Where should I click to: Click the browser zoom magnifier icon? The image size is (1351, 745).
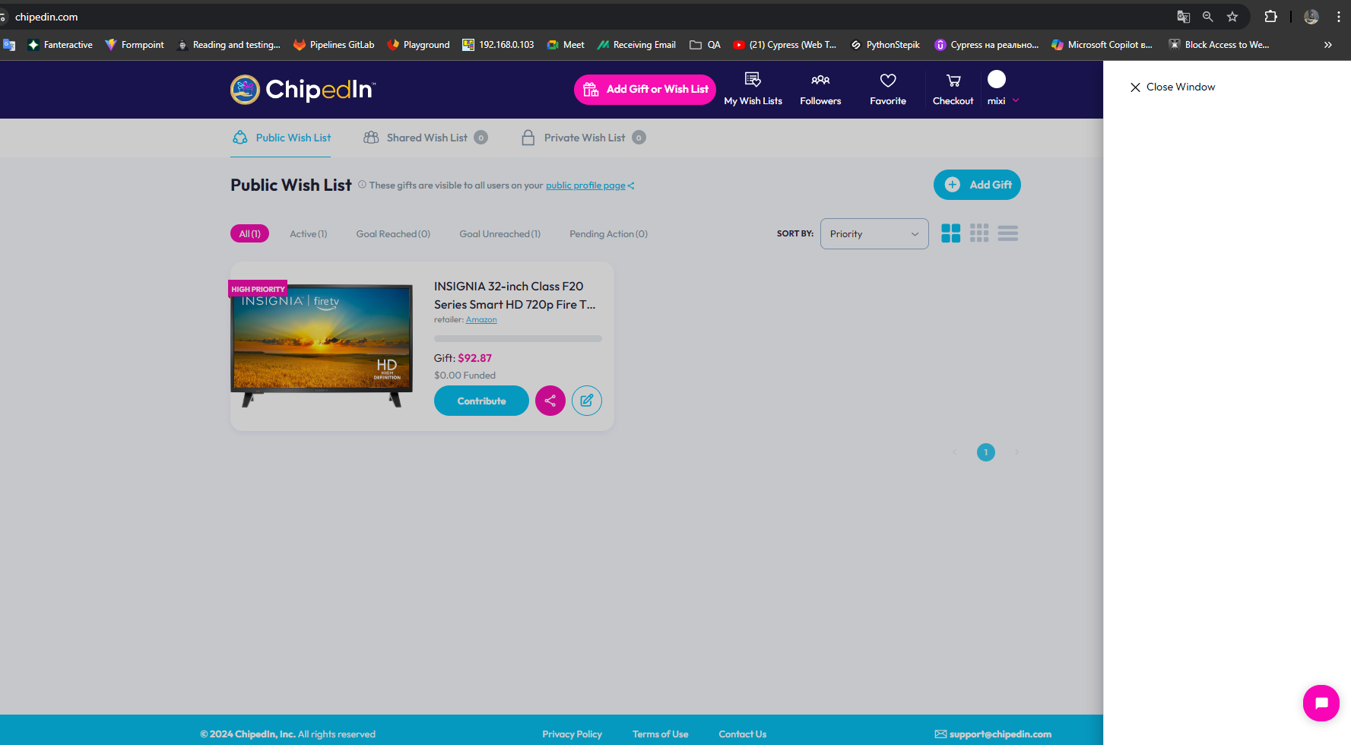(x=1207, y=17)
